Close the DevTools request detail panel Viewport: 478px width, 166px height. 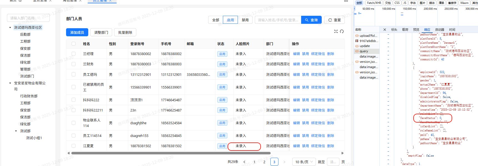384,30
